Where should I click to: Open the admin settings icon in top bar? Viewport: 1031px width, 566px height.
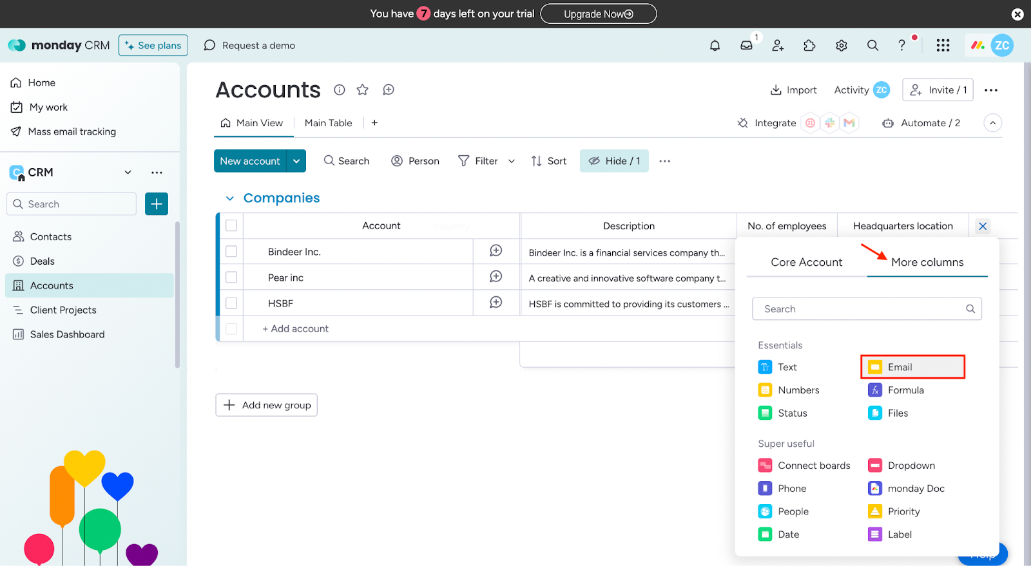point(841,46)
